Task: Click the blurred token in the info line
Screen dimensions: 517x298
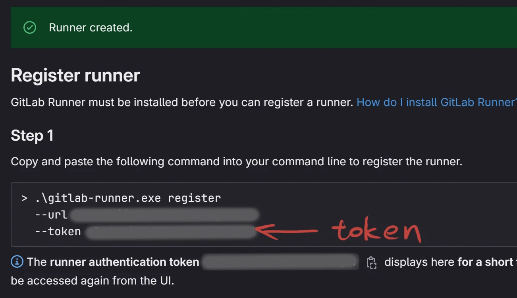Action: pos(280,262)
